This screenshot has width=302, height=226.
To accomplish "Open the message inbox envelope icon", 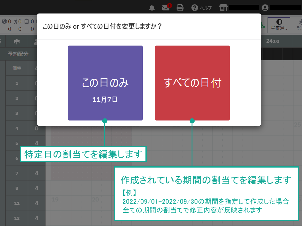I will coord(165,8).
